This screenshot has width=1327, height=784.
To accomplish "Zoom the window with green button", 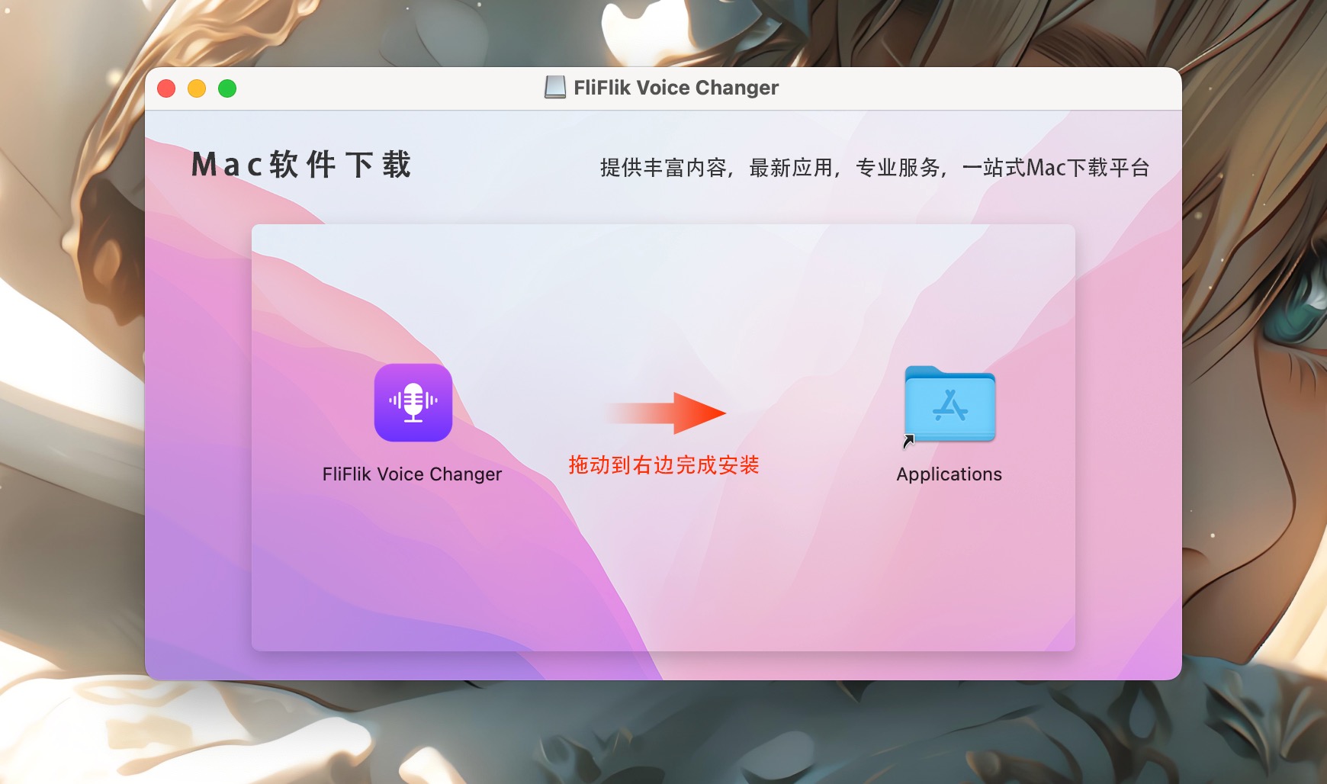I will pos(227,88).
